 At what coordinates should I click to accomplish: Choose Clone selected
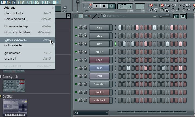tap(27, 13)
